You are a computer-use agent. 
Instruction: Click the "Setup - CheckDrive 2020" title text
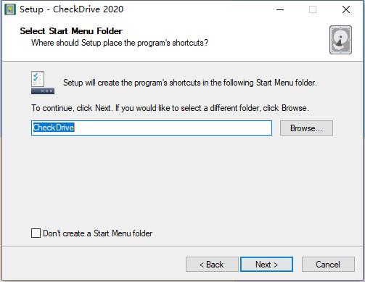tap(72, 9)
